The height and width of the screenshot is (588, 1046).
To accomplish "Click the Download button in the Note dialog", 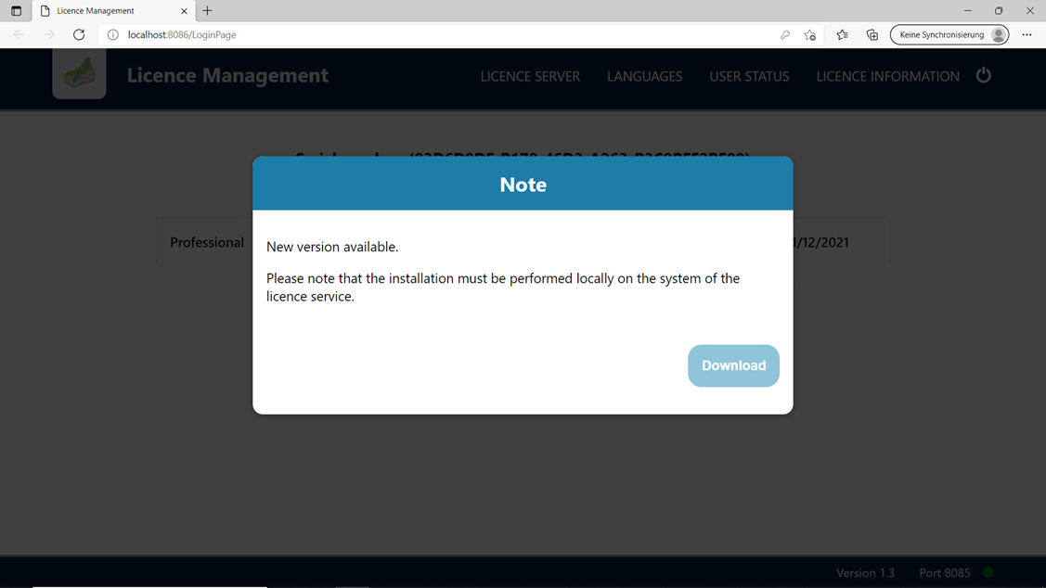I will (x=733, y=365).
